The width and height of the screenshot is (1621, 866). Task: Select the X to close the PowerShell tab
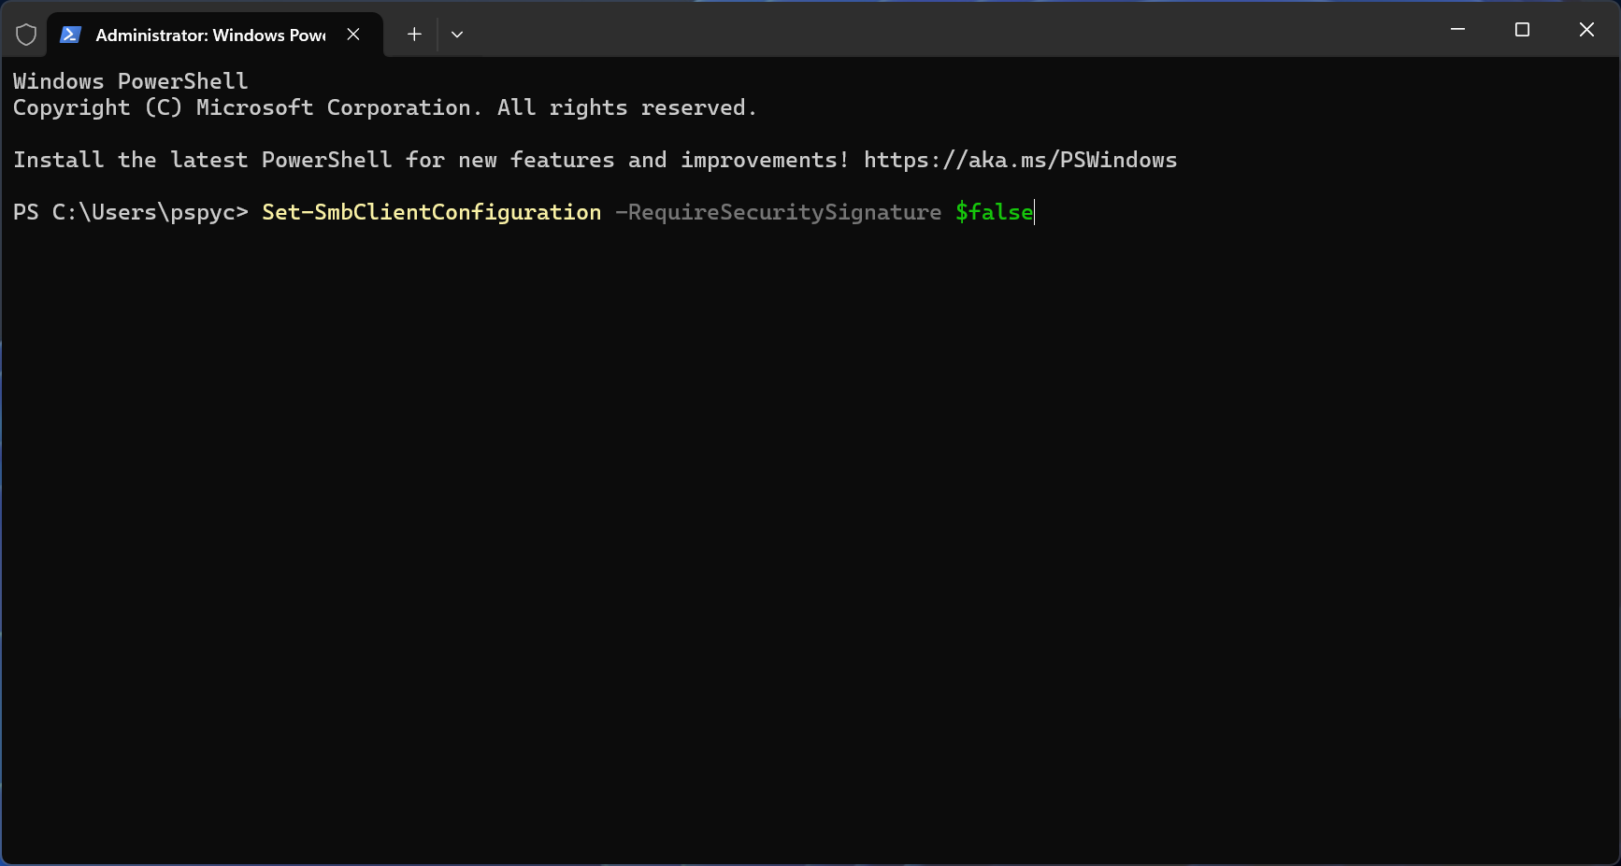point(352,35)
